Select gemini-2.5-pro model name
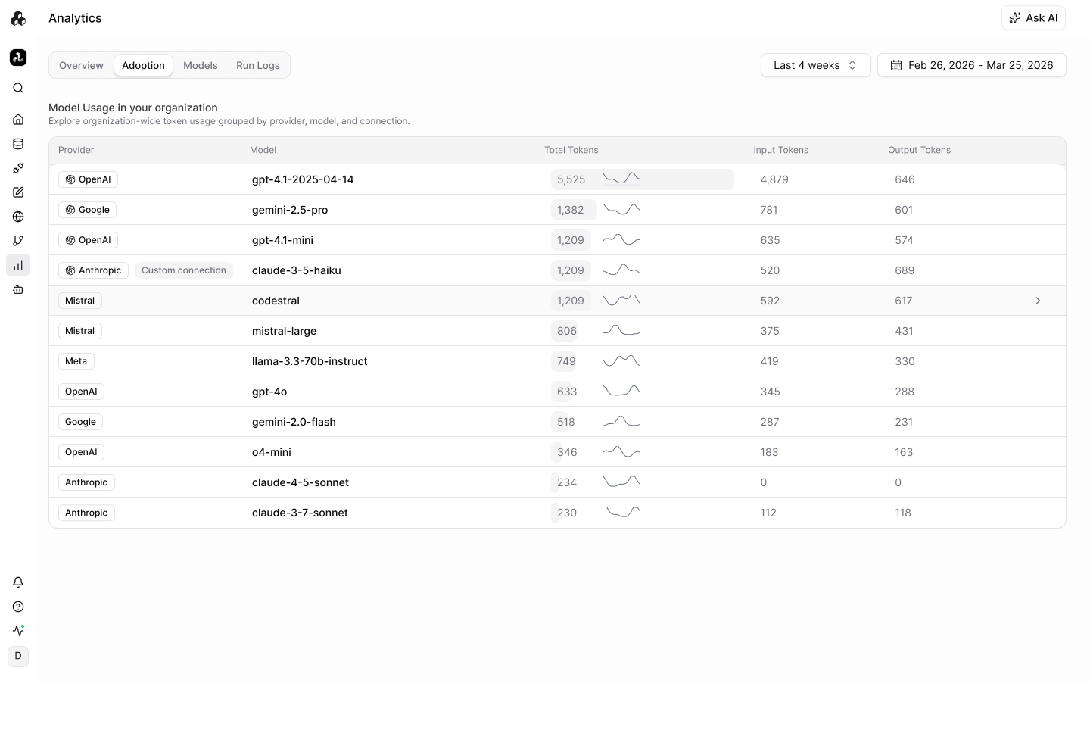 (290, 210)
